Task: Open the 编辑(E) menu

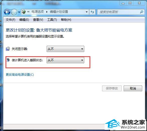Action: tap(24, 20)
